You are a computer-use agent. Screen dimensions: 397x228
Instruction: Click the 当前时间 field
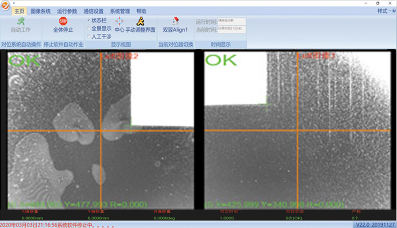(x=231, y=29)
